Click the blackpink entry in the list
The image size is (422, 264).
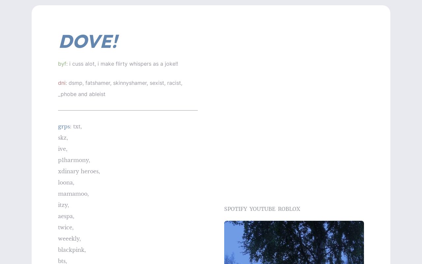(72, 250)
